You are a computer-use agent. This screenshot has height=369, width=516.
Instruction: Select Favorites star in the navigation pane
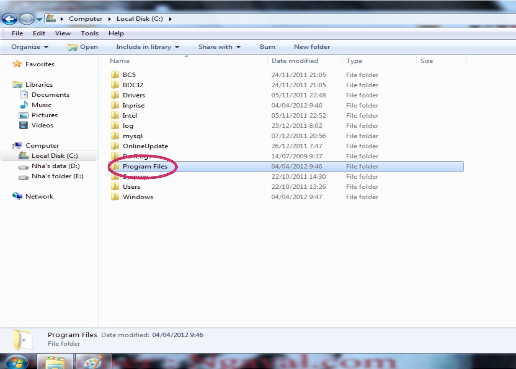(17, 64)
